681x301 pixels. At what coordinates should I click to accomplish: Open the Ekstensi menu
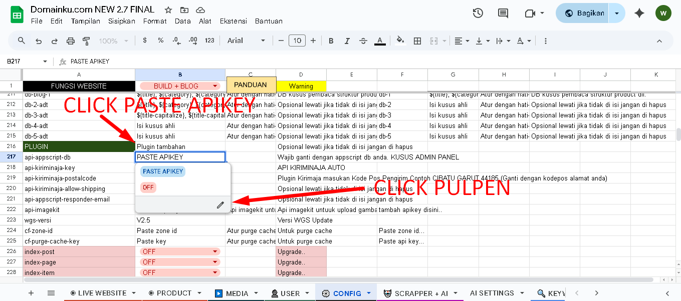pyautogui.click(x=234, y=21)
